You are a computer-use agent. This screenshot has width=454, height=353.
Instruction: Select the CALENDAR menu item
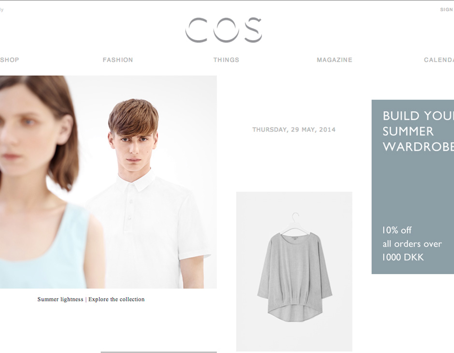click(439, 59)
